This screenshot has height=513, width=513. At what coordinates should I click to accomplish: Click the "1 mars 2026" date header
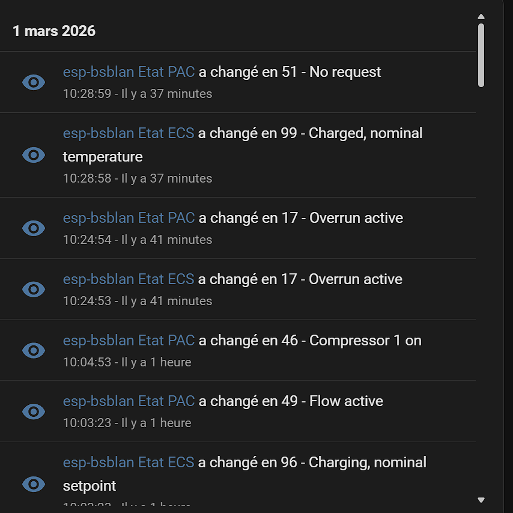point(54,31)
